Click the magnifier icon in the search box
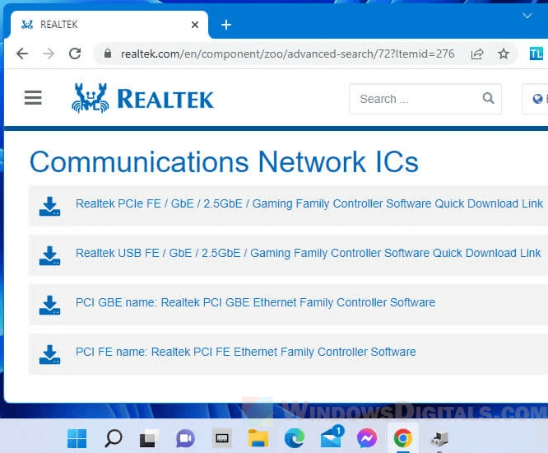The width and height of the screenshot is (548, 453). [488, 99]
